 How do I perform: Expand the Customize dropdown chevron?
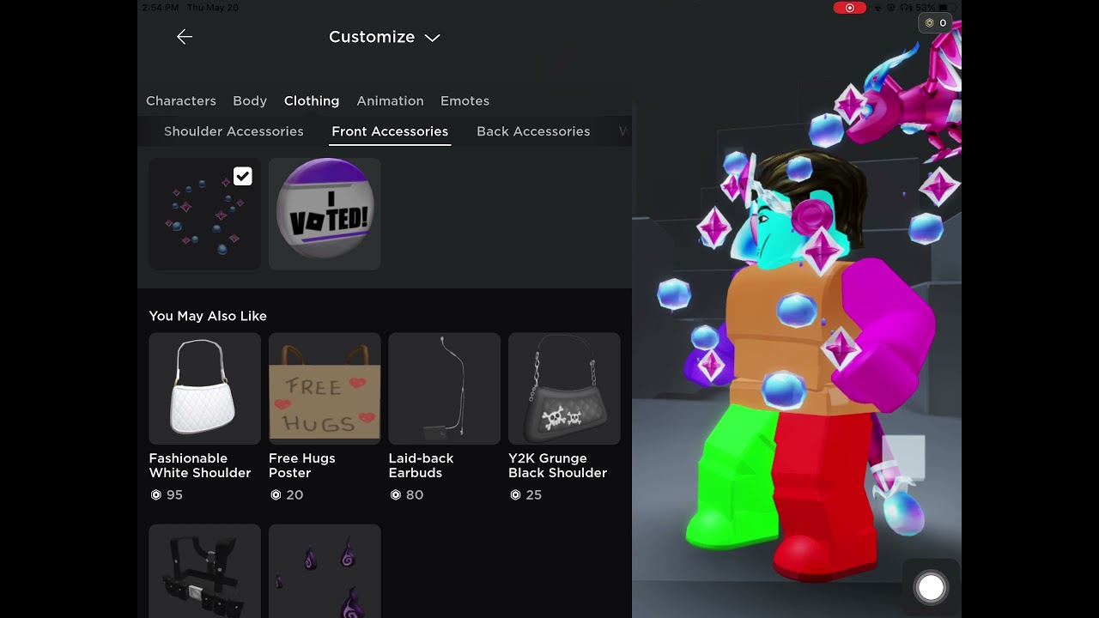(432, 38)
